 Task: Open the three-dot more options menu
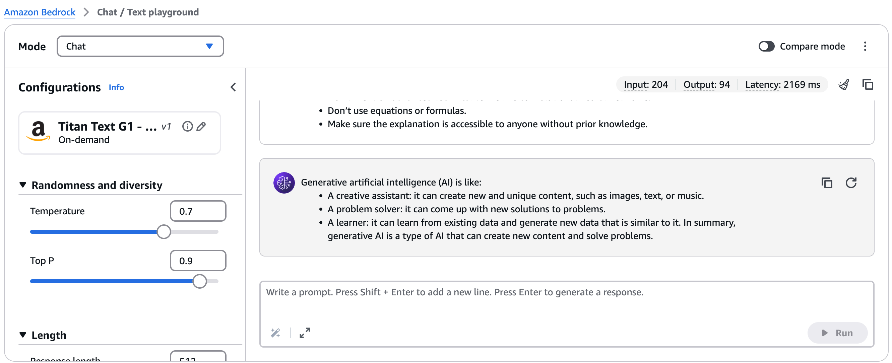865,46
